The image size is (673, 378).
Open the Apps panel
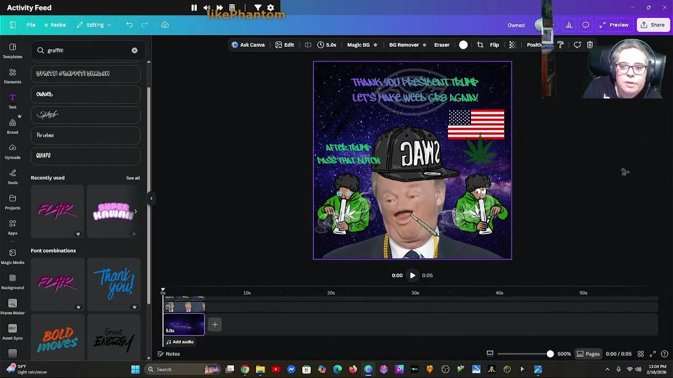(x=13, y=227)
